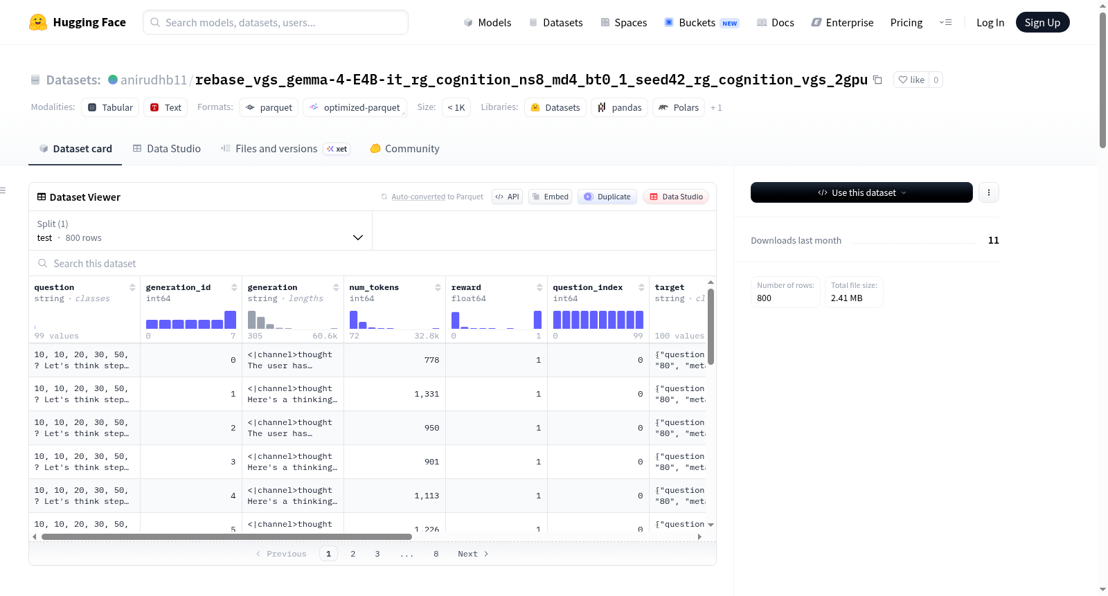Click the Sign Up button

click(1042, 22)
